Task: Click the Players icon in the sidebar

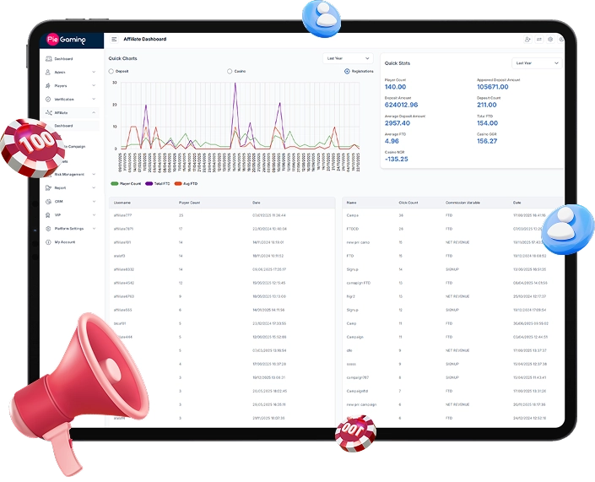Action: pos(48,86)
